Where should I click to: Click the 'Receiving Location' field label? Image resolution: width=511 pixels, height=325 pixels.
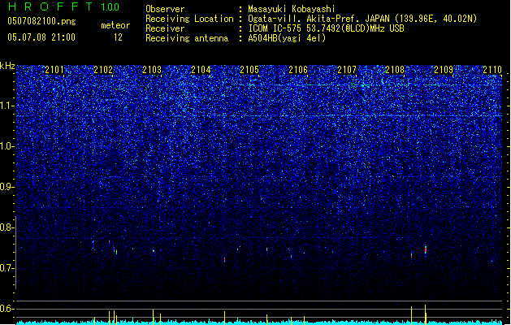pos(189,19)
